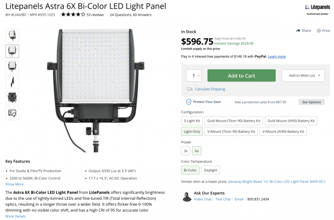
Task: Open 24 Questions, 60 Answers section
Action: 131,15
